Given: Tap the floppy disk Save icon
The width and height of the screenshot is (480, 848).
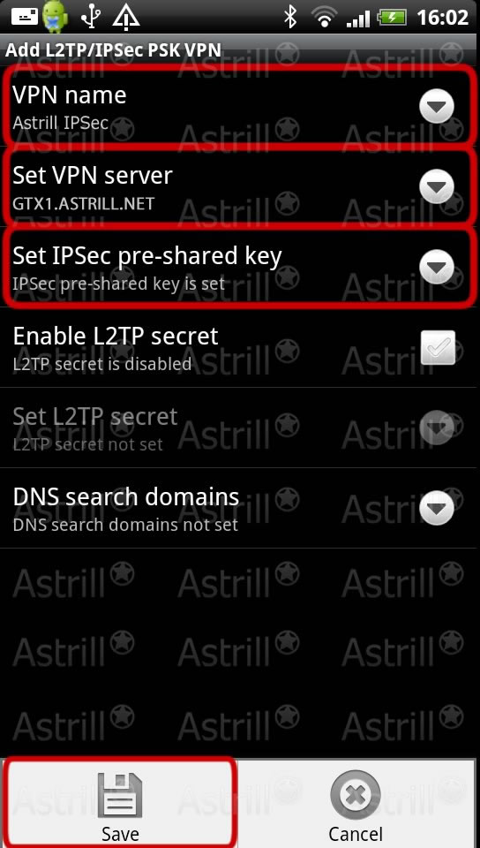Looking at the screenshot, I should [x=120, y=796].
